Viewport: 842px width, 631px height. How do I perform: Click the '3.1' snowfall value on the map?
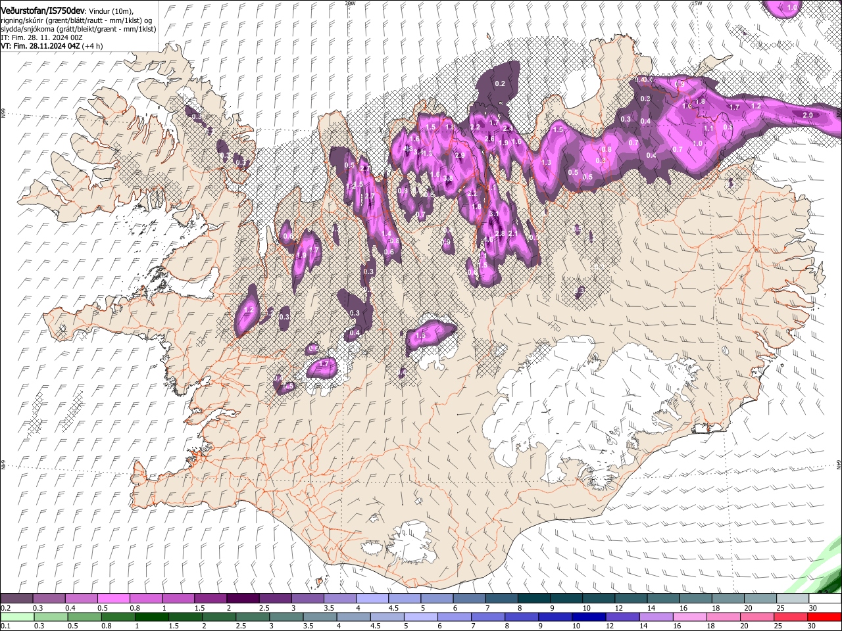pos(494,214)
